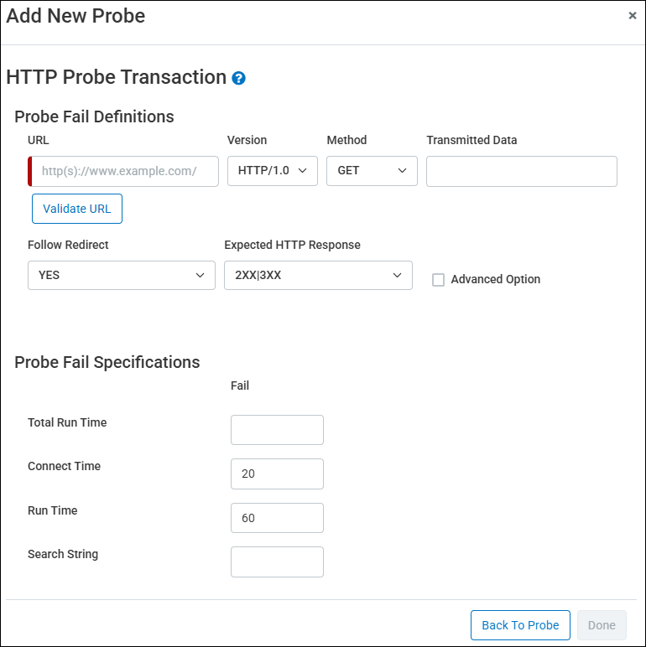Click the Transmitted Data text box

521,171
